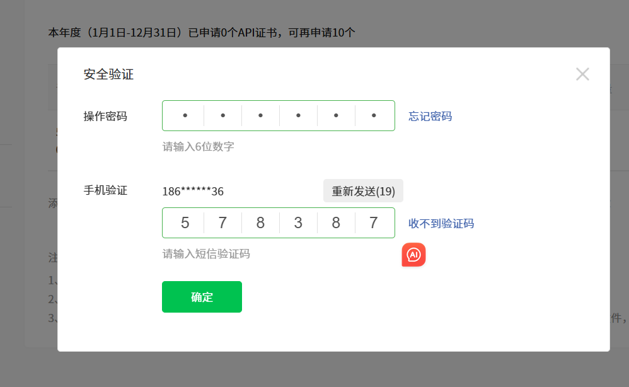The height and width of the screenshot is (387, 629).
Task: Select second digit box of 操作密码
Action: 222,116
